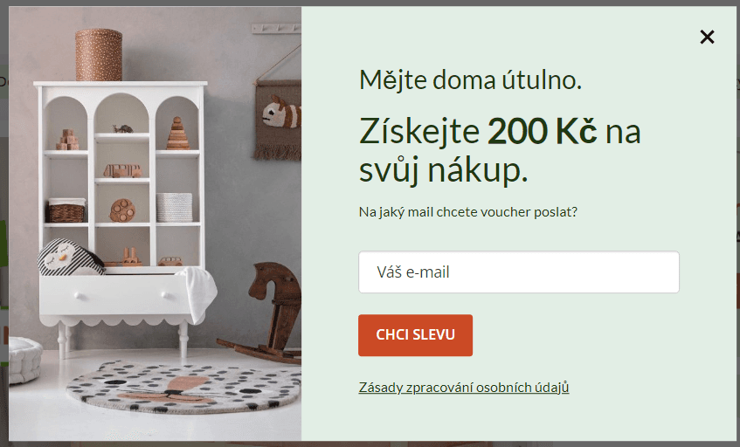The height and width of the screenshot is (447, 740).
Task: Click the Získejte 200 Kč headline
Action: pyautogui.click(x=500, y=150)
